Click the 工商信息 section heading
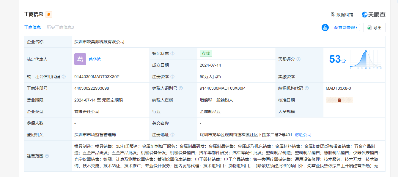 tap(34, 14)
